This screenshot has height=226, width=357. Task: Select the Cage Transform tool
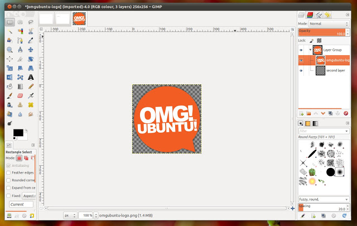click(20, 78)
